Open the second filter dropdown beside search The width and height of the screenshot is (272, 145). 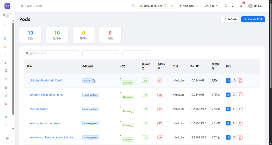[136, 53]
